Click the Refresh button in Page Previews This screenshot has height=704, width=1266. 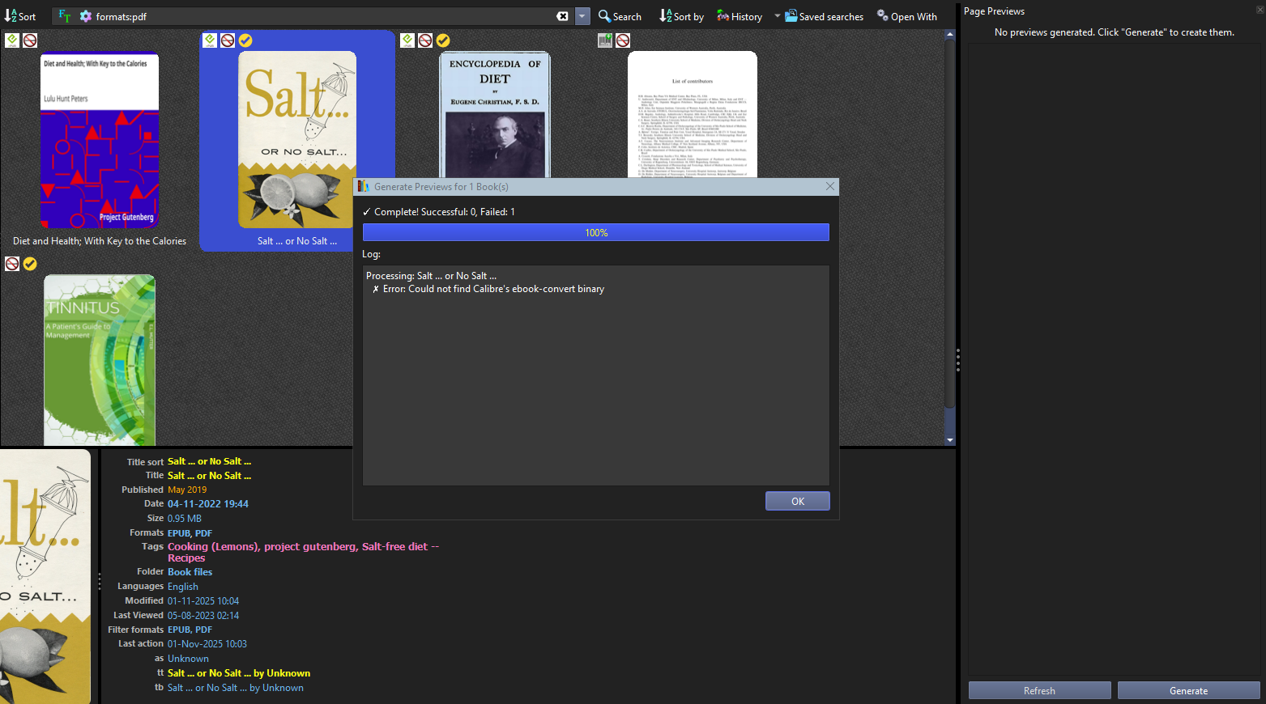pos(1040,690)
